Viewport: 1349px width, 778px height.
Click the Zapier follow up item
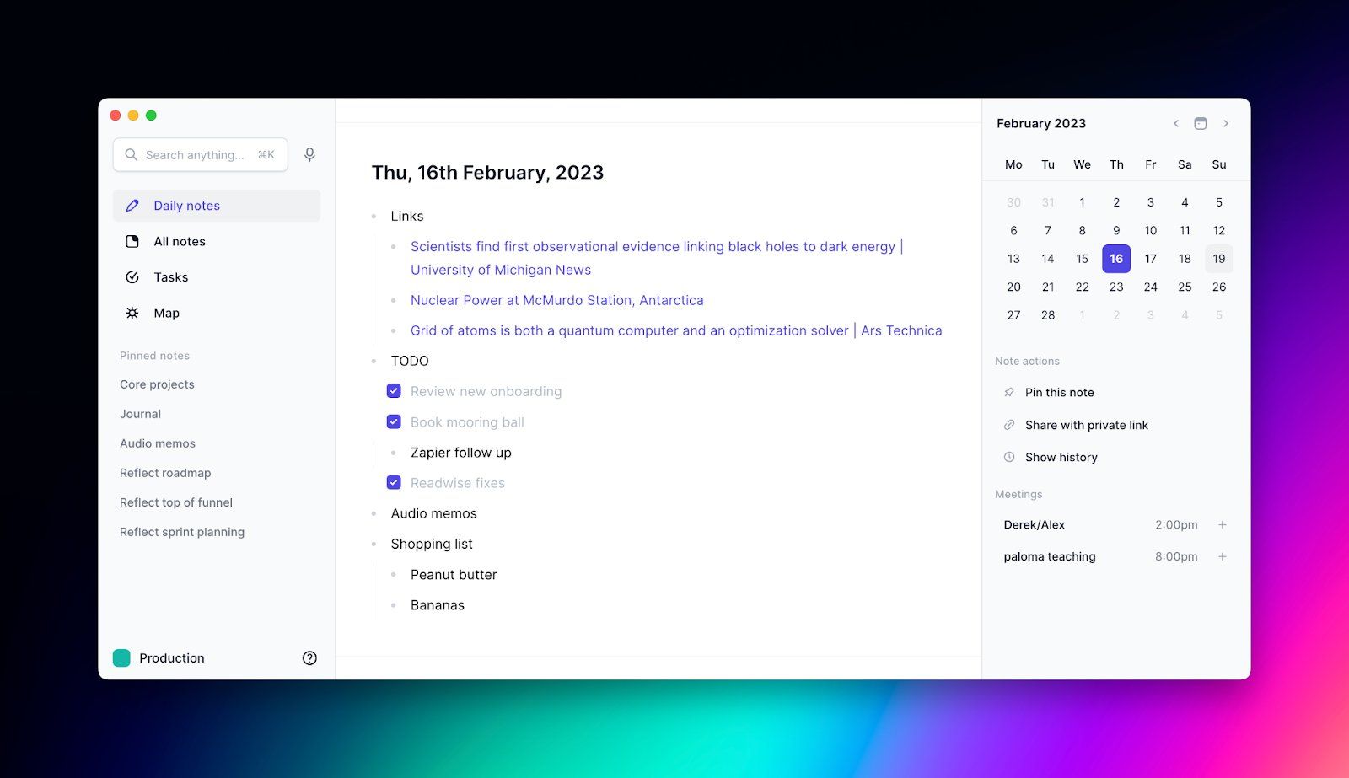pos(461,453)
